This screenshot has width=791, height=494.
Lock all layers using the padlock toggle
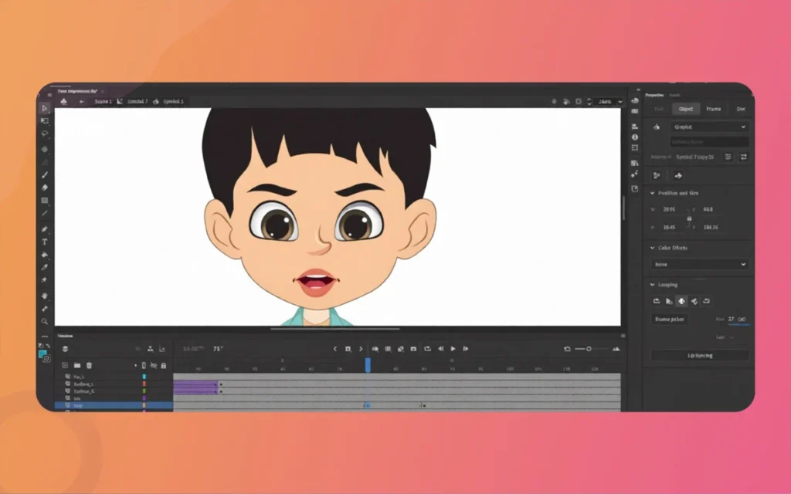[164, 365]
